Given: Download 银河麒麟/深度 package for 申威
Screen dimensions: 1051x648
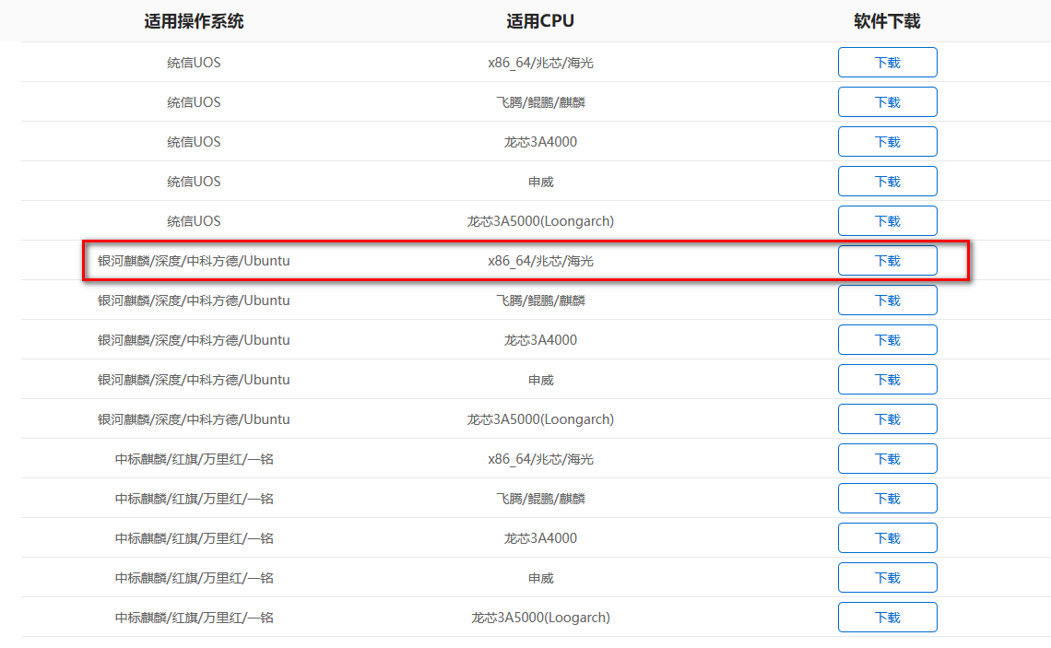Looking at the screenshot, I should click(x=888, y=379).
